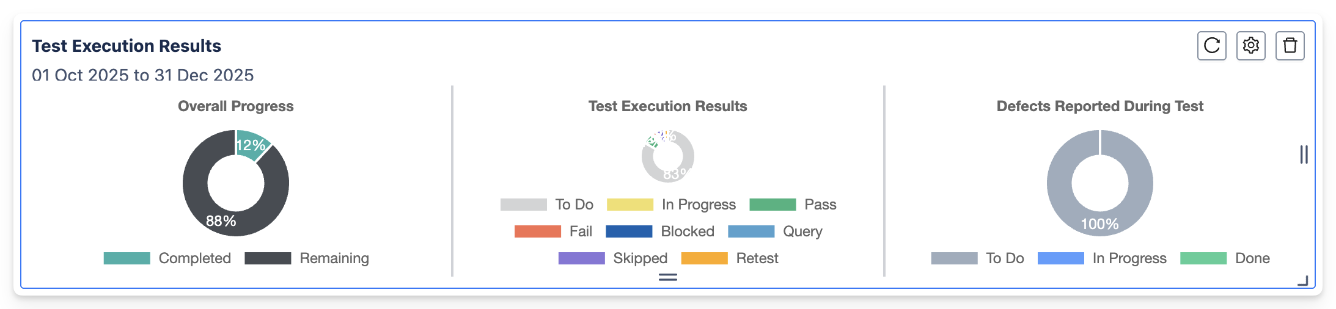The height and width of the screenshot is (309, 1336).
Task: Click the bottom edge resize handle
Action: click(x=667, y=277)
